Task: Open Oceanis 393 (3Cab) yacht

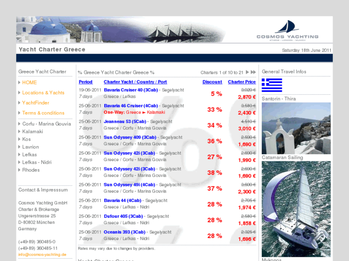Action: [124, 232]
